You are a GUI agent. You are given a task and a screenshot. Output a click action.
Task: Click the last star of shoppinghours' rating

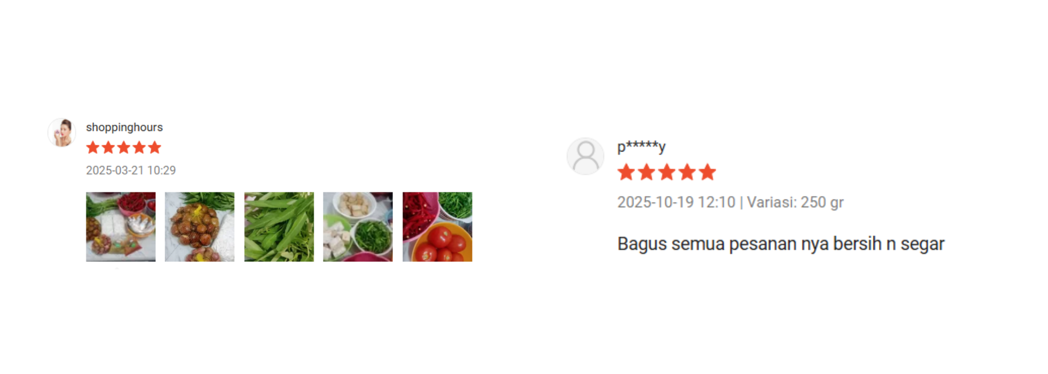[x=155, y=148]
